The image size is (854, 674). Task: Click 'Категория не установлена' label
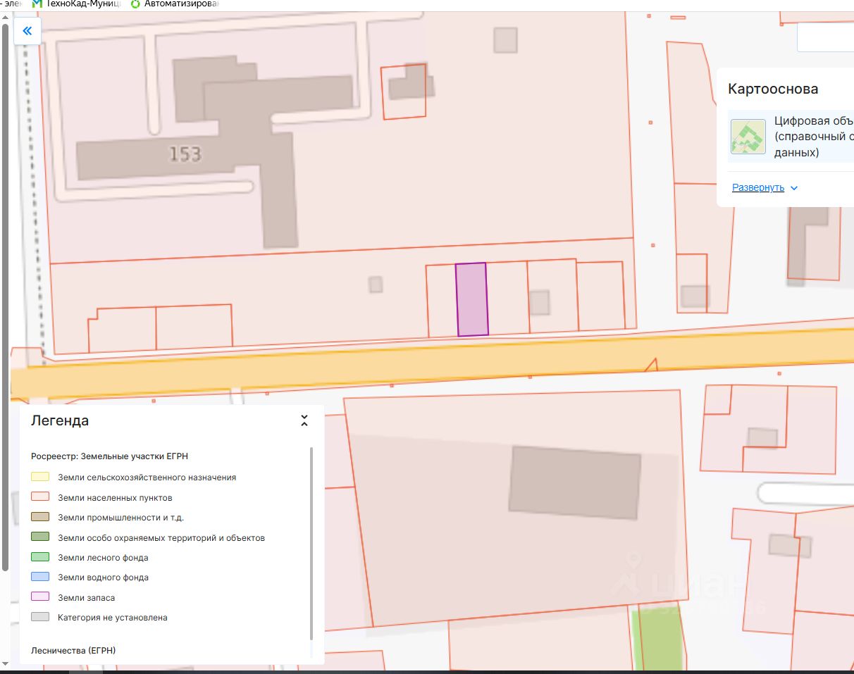point(113,618)
